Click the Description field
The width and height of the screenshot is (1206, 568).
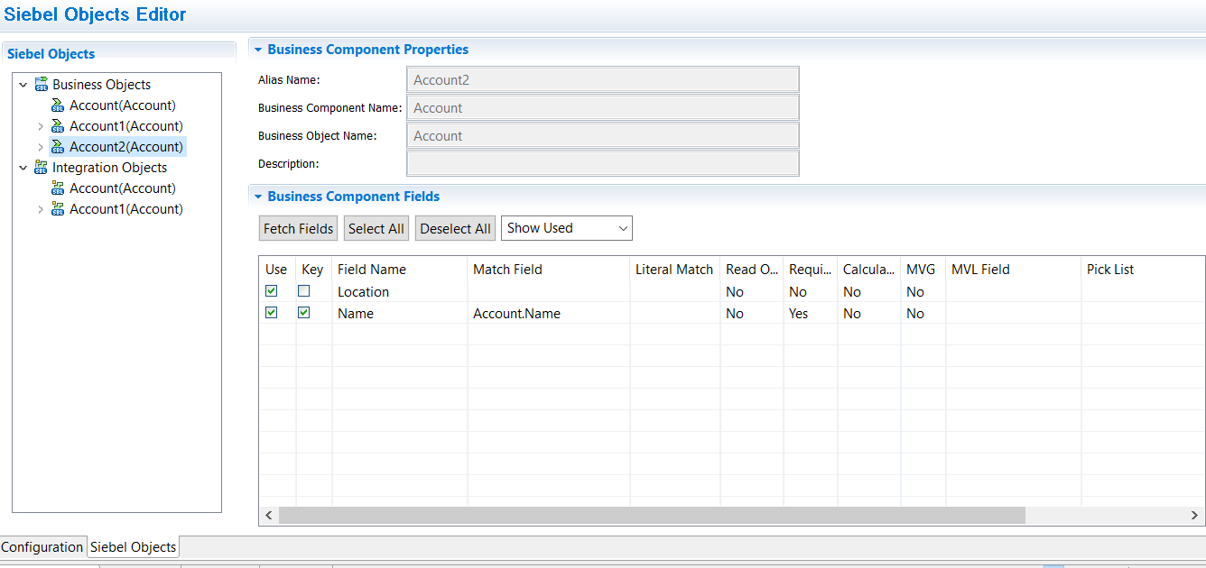click(x=603, y=164)
